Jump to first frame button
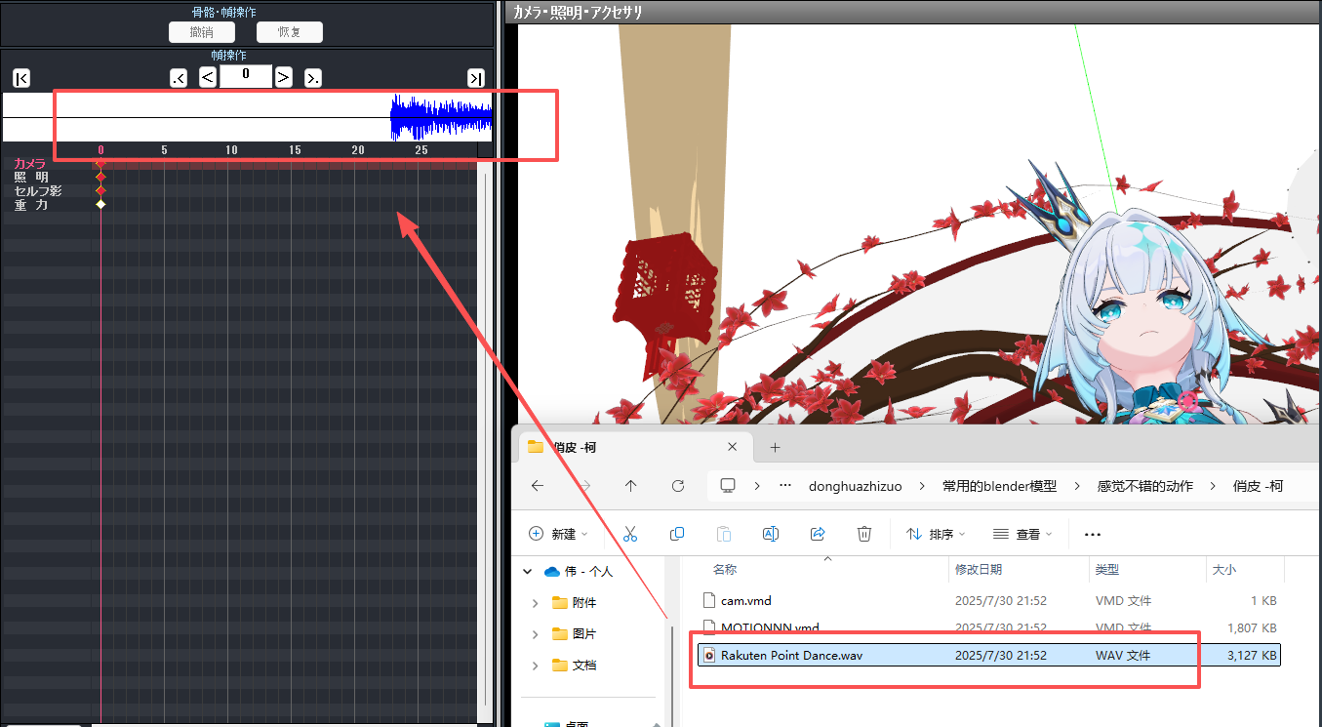Screen dimensions: 1322x727 click(21, 78)
